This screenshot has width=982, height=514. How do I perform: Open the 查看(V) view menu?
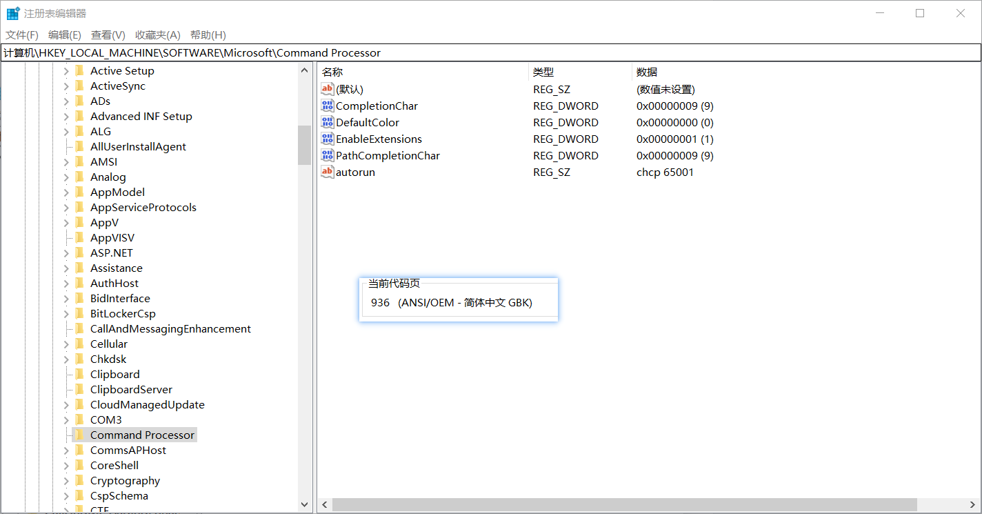[108, 34]
